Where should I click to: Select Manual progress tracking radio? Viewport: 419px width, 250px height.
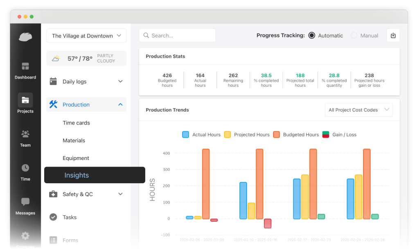pyautogui.click(x=354, y=36)
